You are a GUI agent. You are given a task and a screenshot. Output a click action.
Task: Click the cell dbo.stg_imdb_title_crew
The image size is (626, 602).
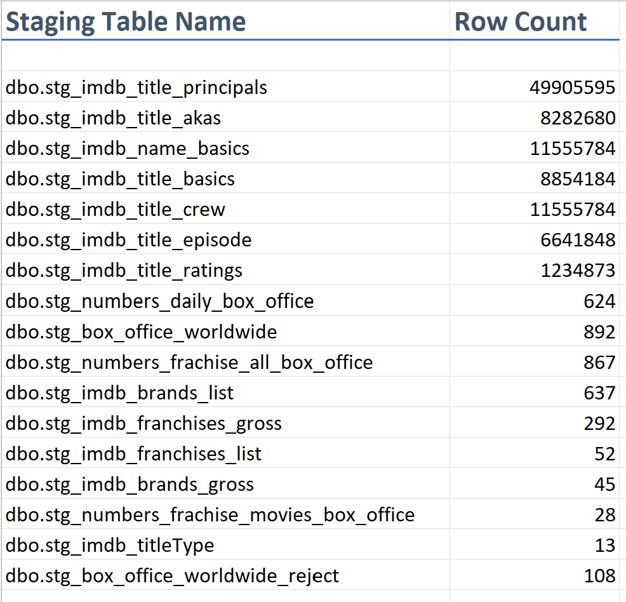[x=225, y=208]
